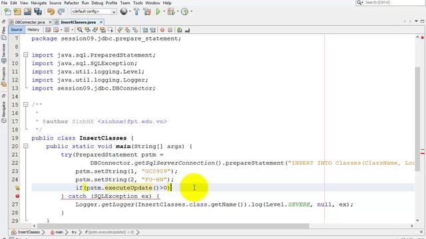Click the Comment icon in editor toolbar

click(180, 30)
